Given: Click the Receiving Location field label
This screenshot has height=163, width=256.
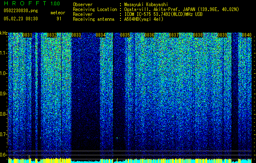Looking at the screenshot, I should [x=95, y=9].
